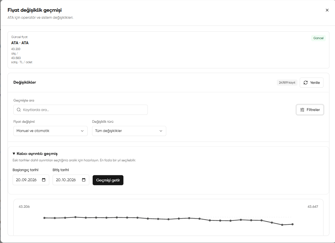
Task: Open calendar picker for Bitiş tarihi
Action: [84, 180]
